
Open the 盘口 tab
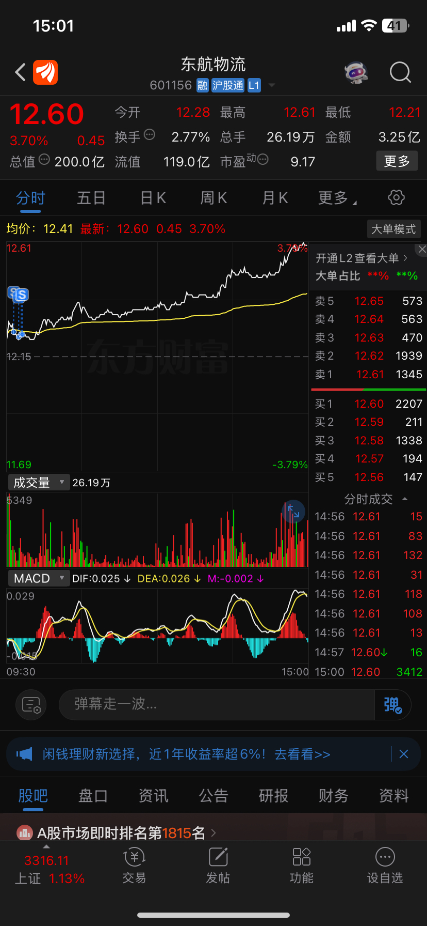(93, 796)
